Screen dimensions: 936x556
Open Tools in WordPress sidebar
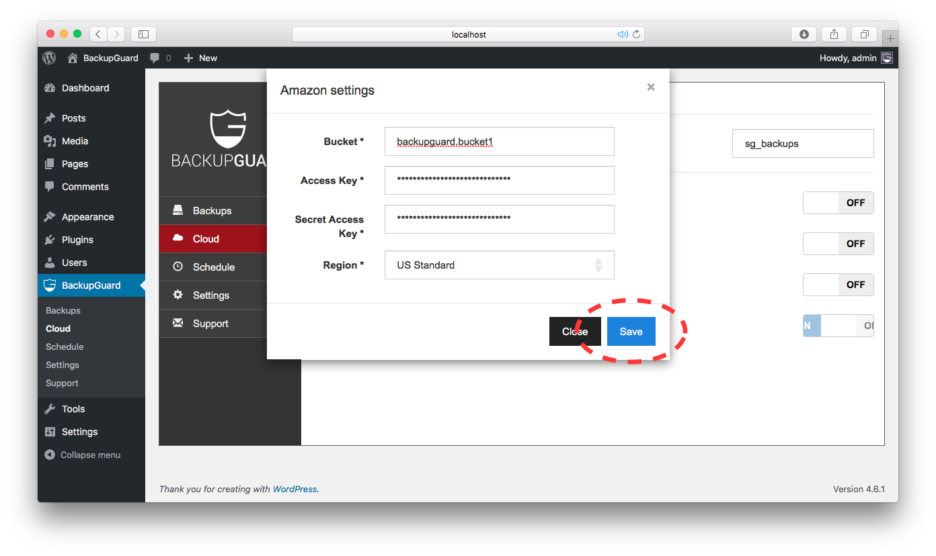[x=91, y=409]
